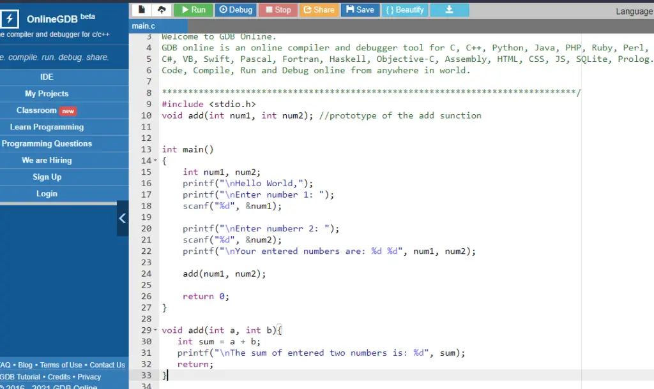Click the 'add(num1, num2);' call on line 24

[224, 274]
